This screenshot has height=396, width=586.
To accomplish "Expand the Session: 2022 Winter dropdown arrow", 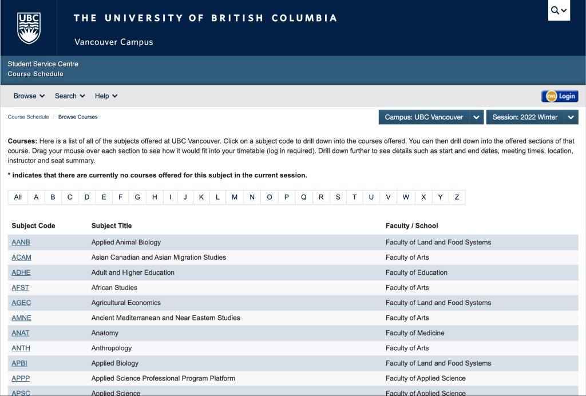I will pos(571,117).
